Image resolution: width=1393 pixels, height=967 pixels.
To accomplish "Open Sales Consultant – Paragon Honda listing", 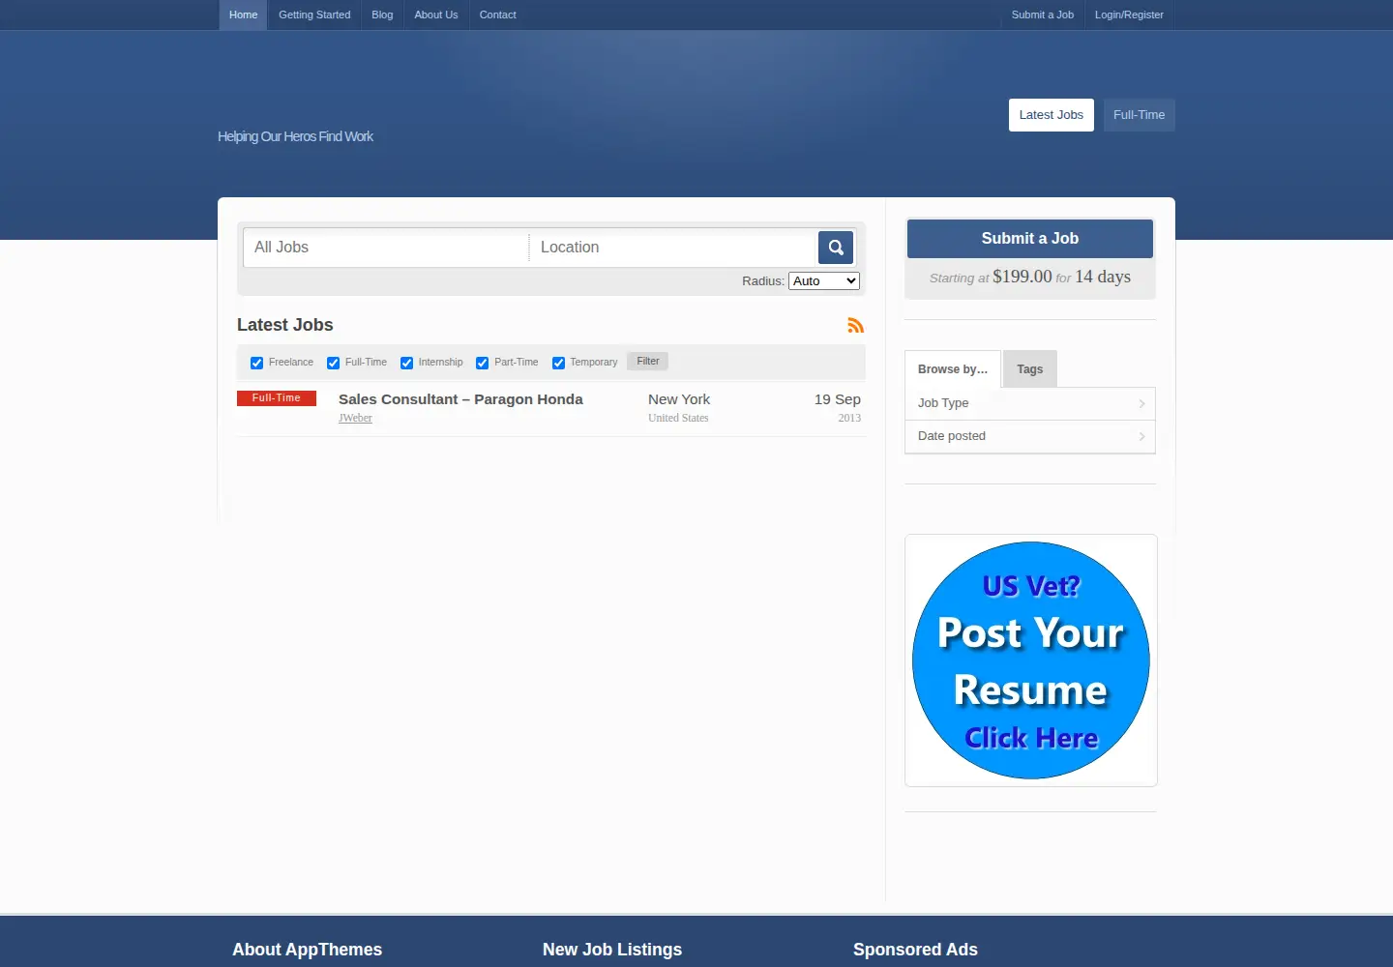I will coord(460,399).
